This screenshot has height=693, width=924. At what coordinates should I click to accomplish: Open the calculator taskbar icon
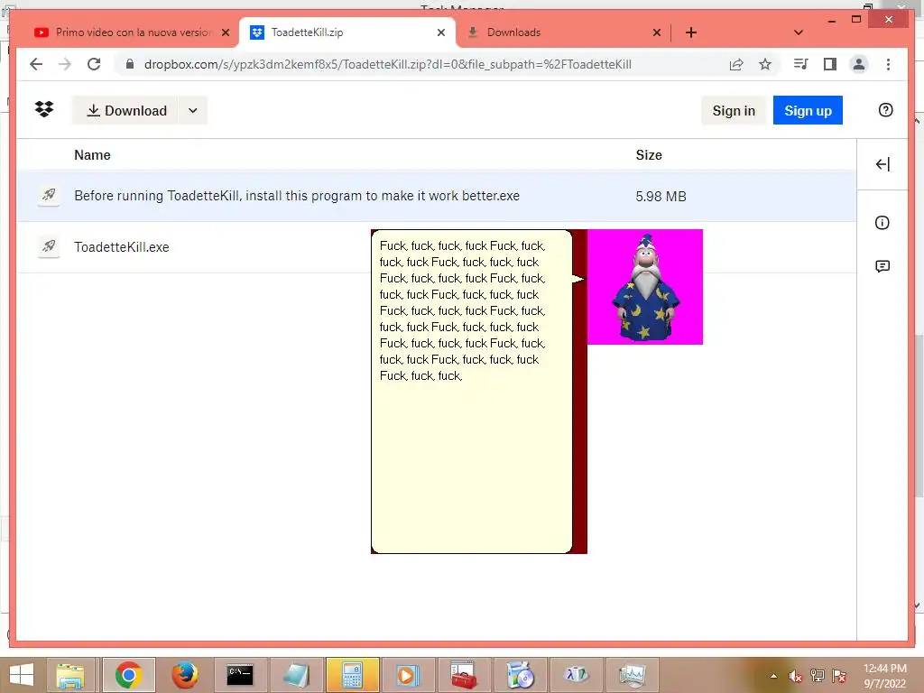click(352, 675)
